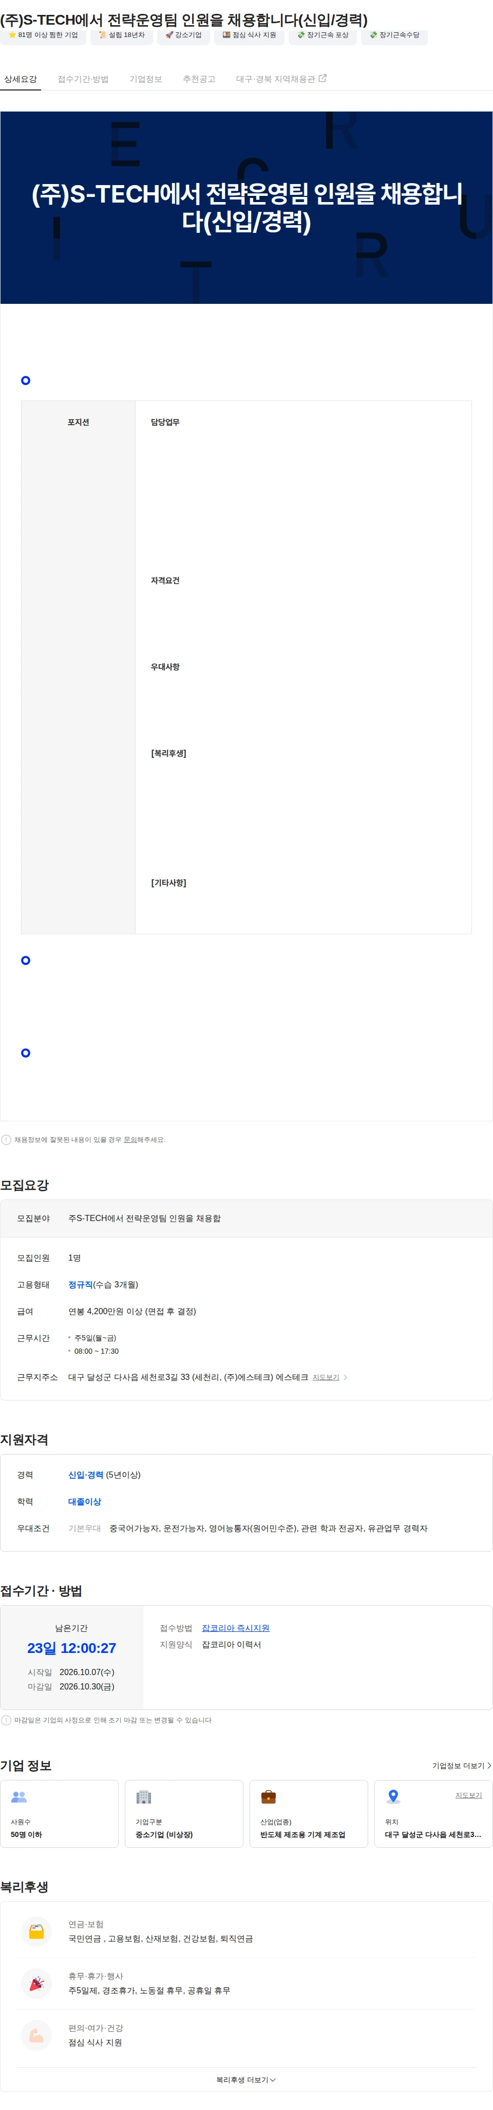
Task: Click the star icon on '81명 이상 찜한 기업' tag
Action: (x=12, y=35)
